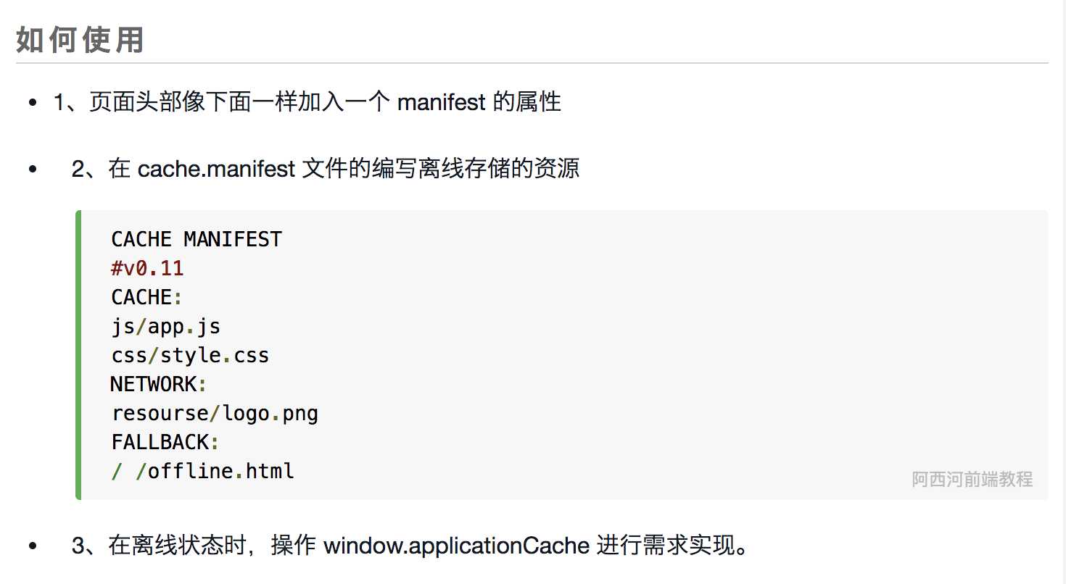Click the resourse/logo.png code line
1066x584 pixels.
[x=215, y=414]
